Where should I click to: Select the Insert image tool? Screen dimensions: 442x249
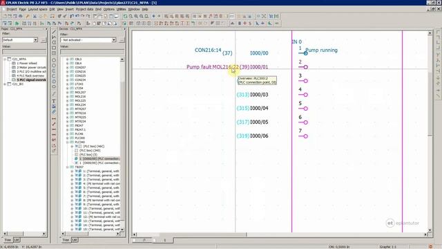pyautogui.click(x=54, y=106)
